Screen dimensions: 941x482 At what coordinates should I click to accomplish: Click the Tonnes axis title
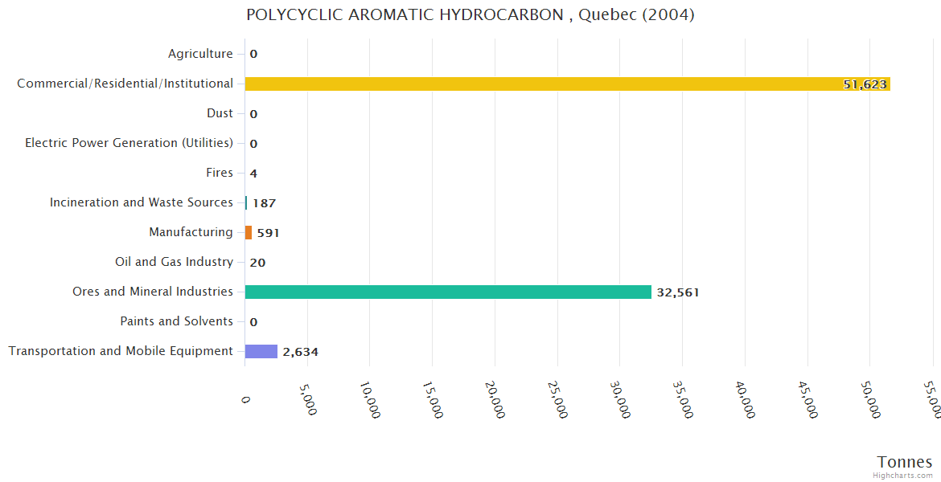coord(905,462)
